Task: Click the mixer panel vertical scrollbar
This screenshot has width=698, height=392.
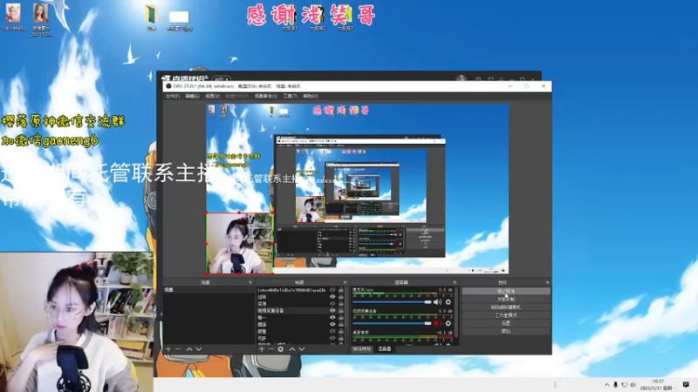Action: pos(456,314)
